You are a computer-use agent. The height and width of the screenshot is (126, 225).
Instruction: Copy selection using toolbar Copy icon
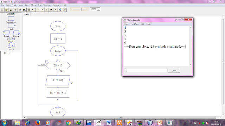tap(20, 10)
